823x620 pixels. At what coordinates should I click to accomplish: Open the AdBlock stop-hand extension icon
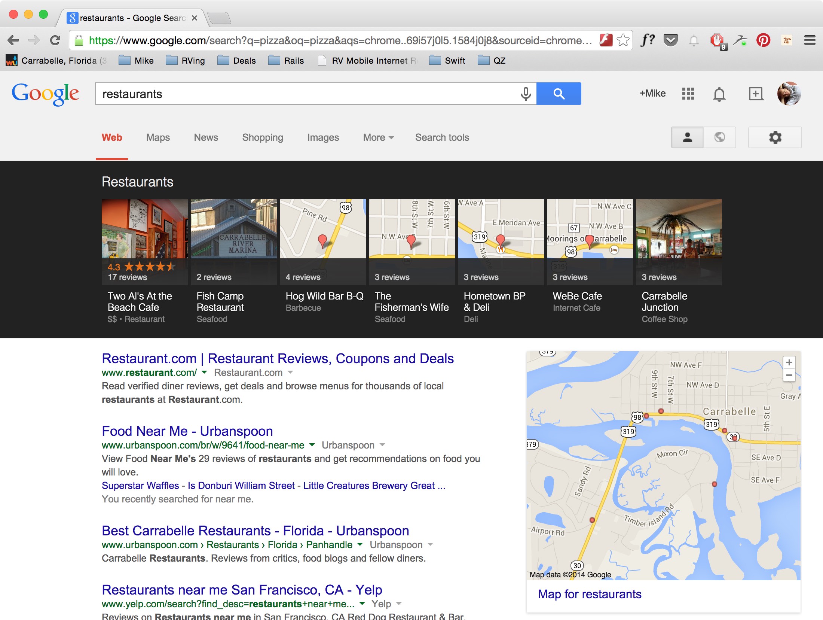point(718,41)
